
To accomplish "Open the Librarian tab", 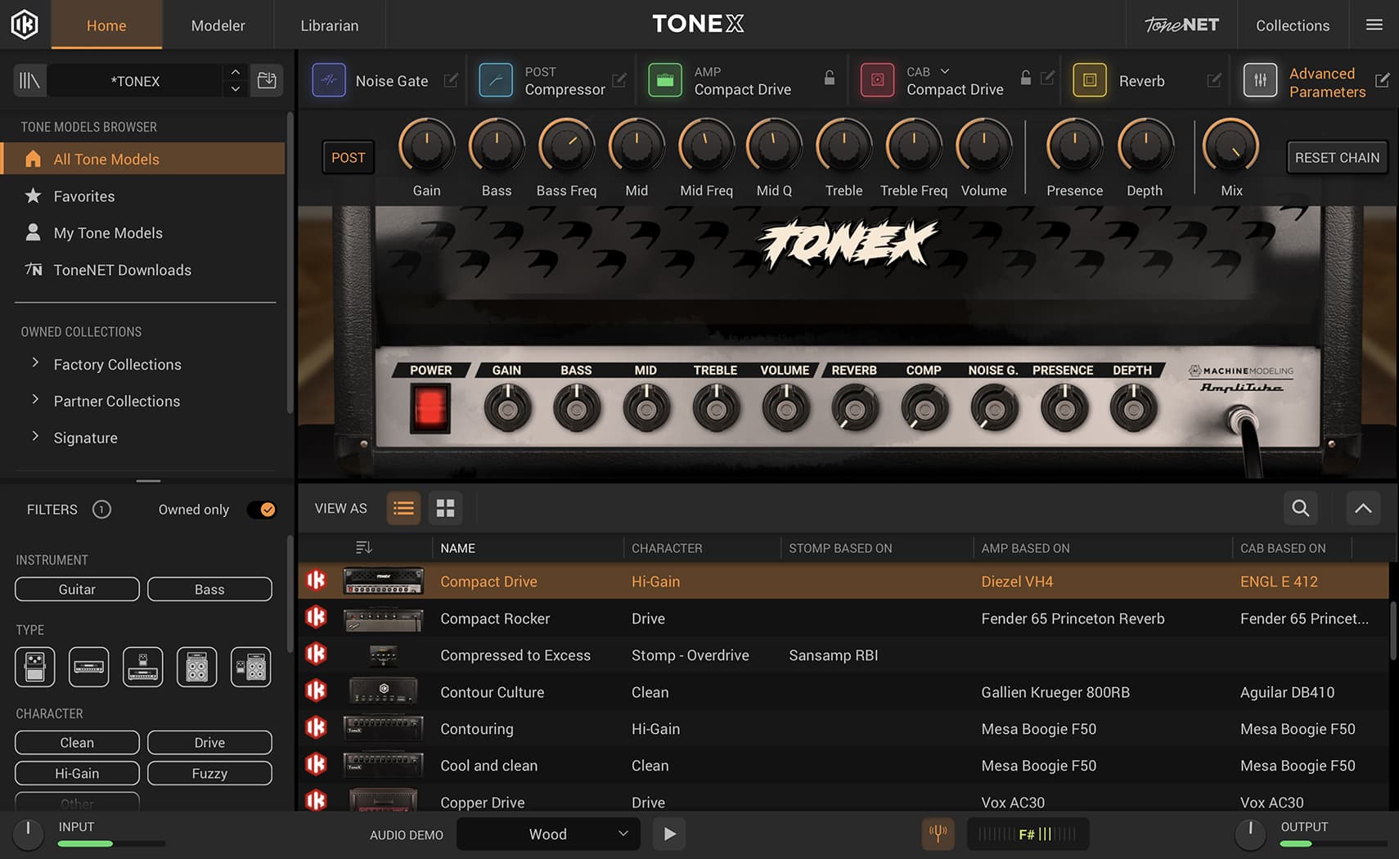I will click(329, 25).
